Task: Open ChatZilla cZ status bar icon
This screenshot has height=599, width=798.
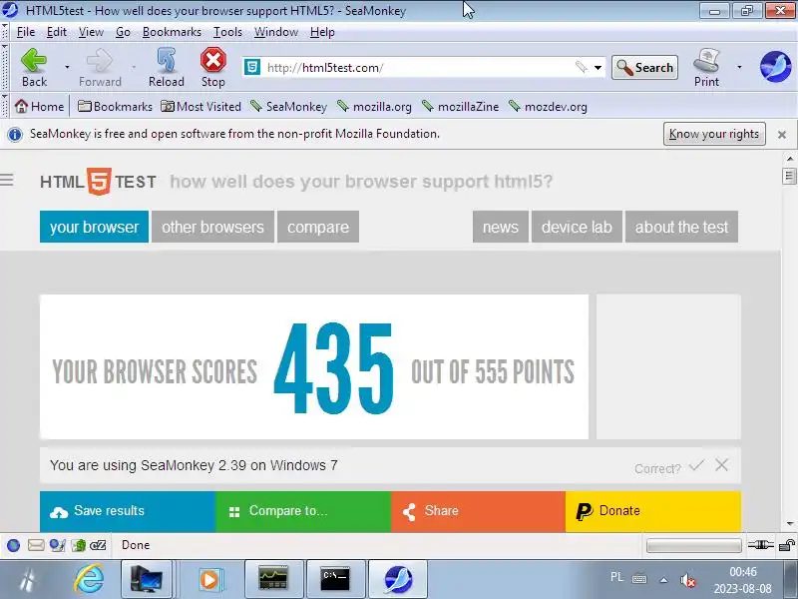Action: point(98,545)
